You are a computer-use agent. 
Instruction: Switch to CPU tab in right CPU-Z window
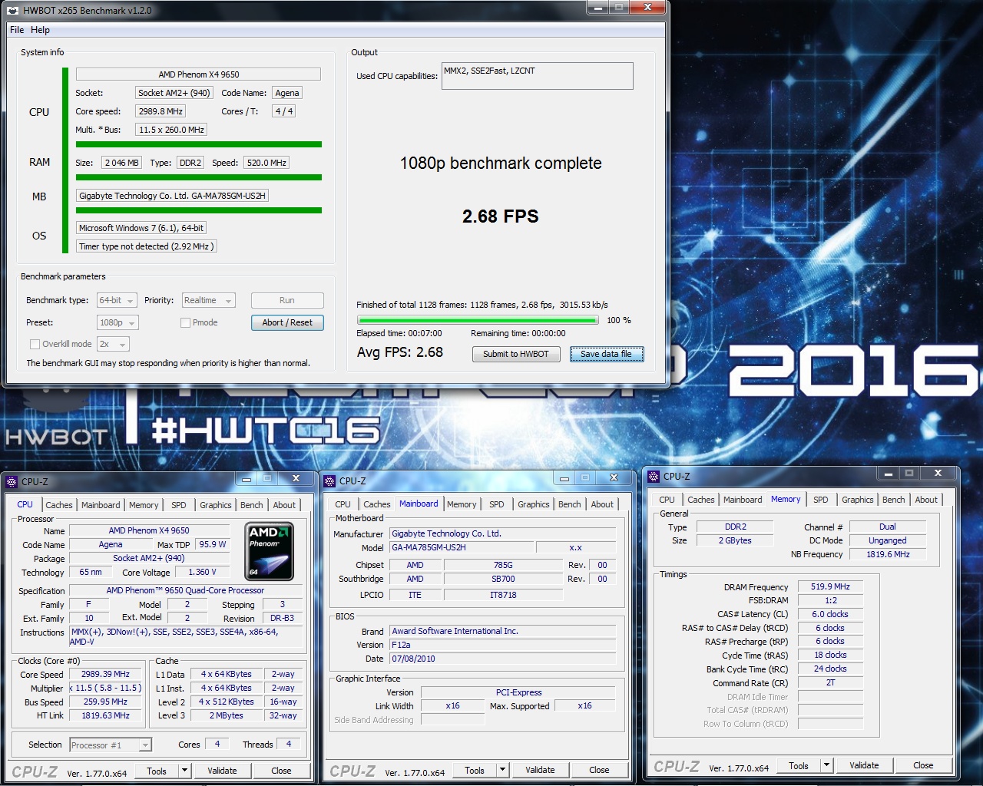(x=667, y=500)
